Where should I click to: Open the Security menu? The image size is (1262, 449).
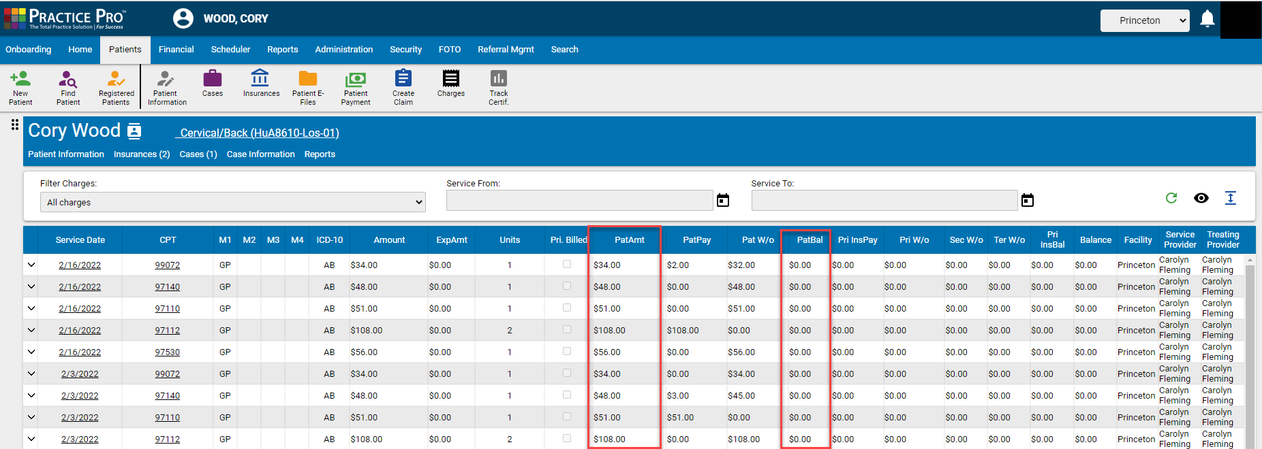tap(405, 50)
